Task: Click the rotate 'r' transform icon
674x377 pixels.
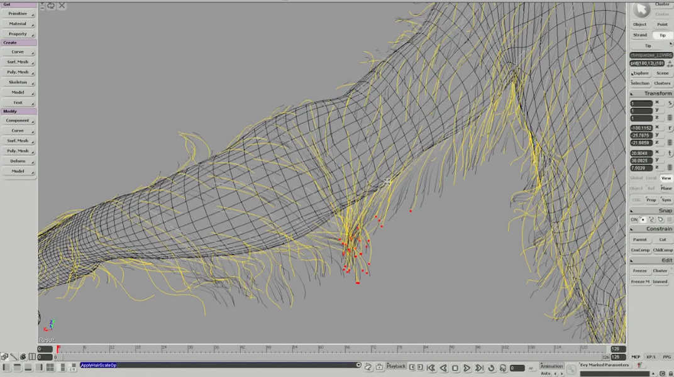Action: coord(670,128)
